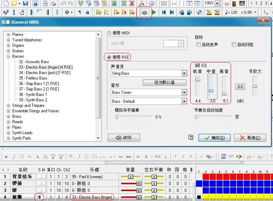Click the 确定 confirm button
The height and width of the screenshot is (201, 273).
(x=214, y=138)
